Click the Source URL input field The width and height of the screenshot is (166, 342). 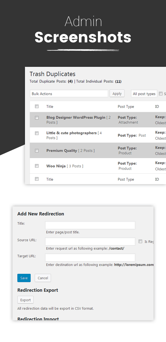click(x=90, y=241)
